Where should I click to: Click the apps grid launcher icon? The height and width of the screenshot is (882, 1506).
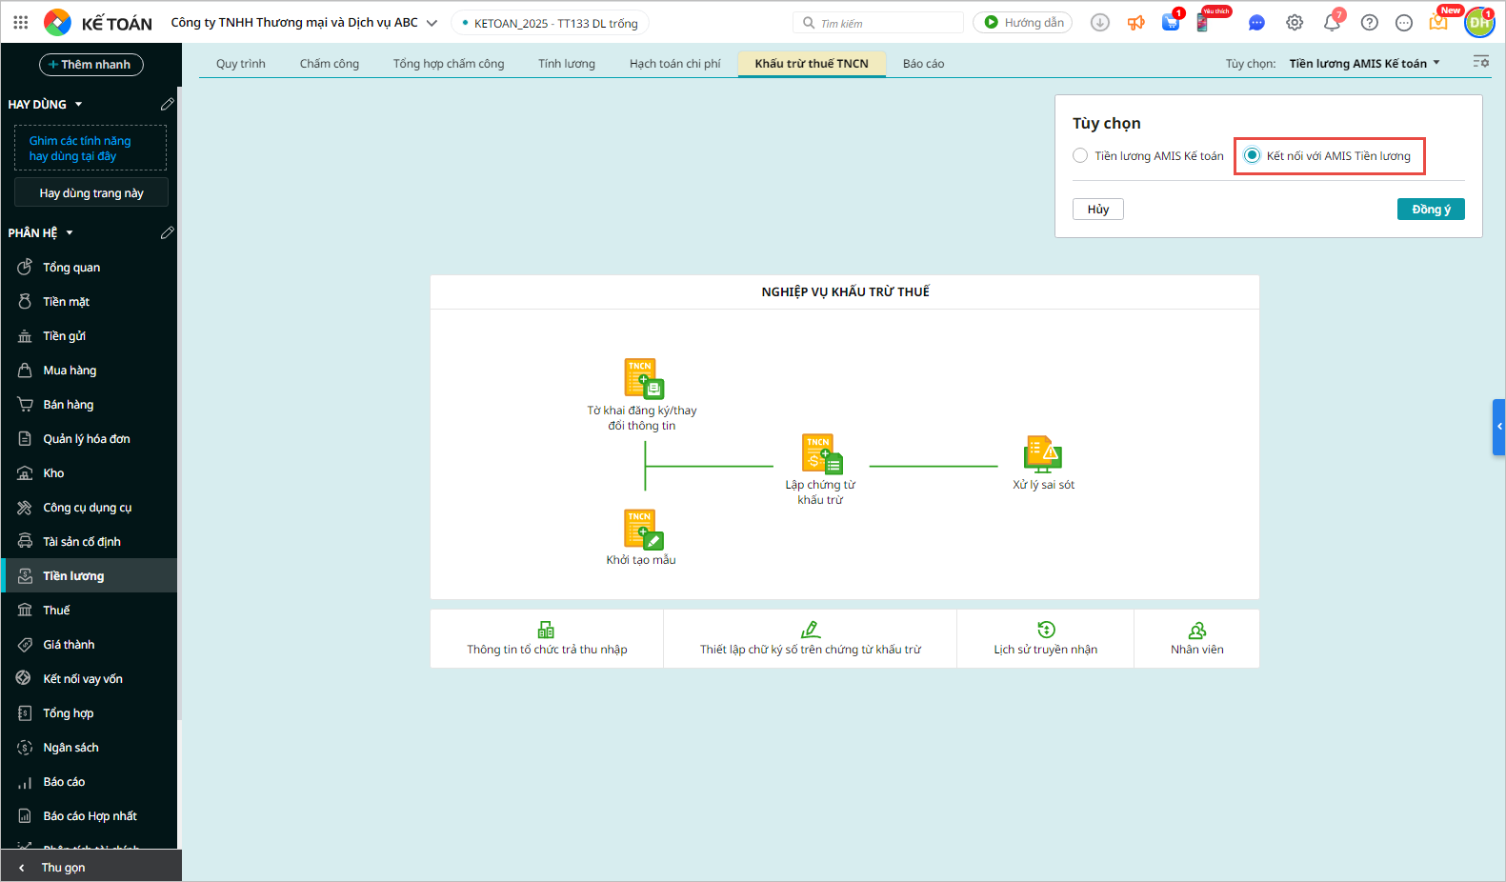[21, 23]
